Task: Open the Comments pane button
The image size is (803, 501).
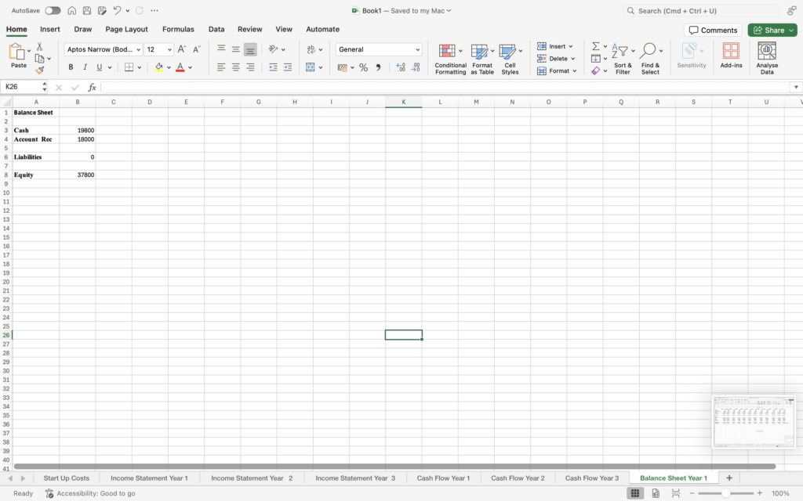Action: pyautogui.click(x=713, y=30)
